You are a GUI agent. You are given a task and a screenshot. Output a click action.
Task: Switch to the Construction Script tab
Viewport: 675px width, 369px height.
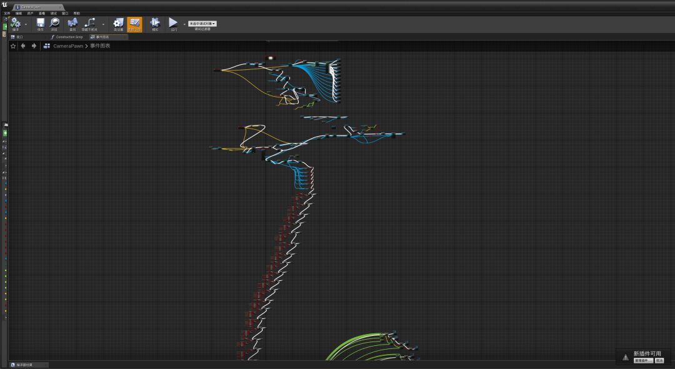(67, 37)
